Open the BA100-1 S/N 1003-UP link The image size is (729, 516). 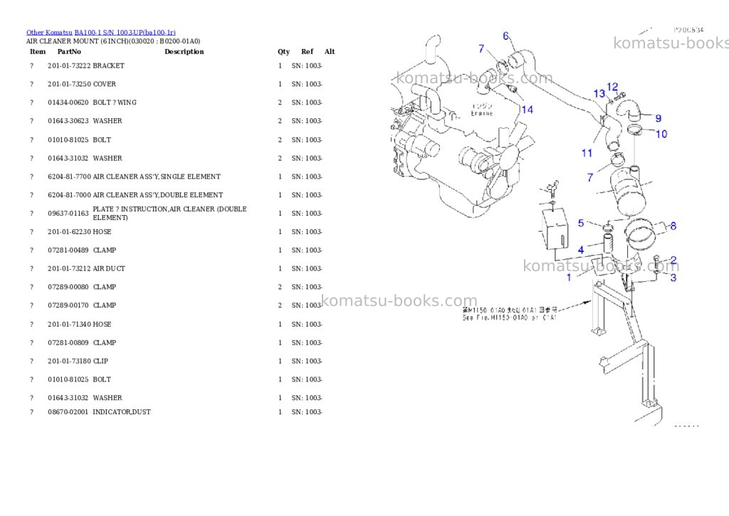click(x=125, y=33)
